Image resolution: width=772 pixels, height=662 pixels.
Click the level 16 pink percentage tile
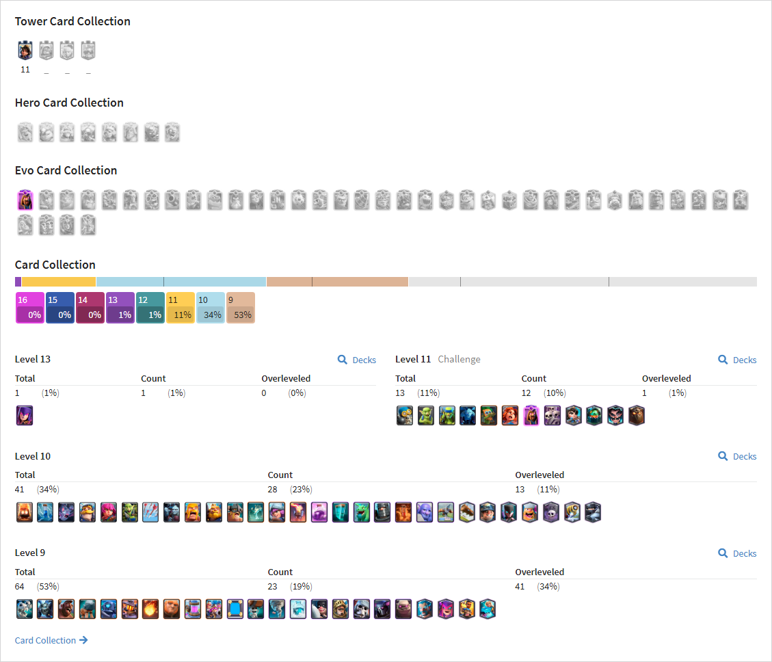pyautogui.click(x=30, y=308)
